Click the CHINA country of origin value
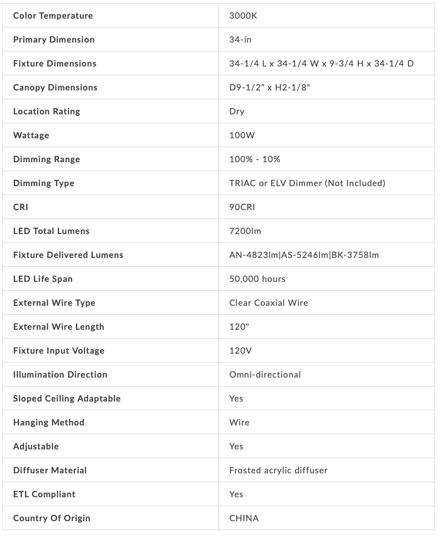Image resolution: width=440 pixels, height=536 pixels. pyautogui.click(x=244, y=518)
